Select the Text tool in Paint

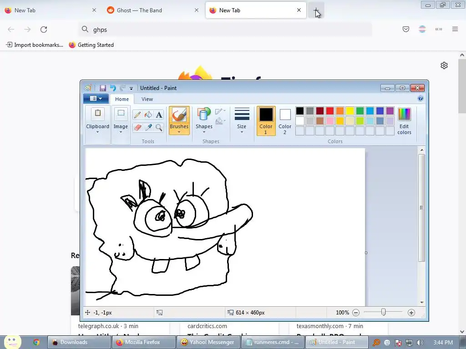(x=159, y=115)
